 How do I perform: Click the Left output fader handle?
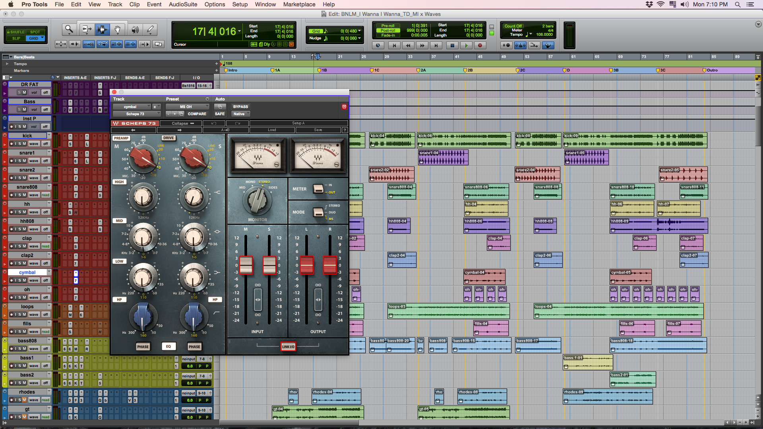click(306, 265)
